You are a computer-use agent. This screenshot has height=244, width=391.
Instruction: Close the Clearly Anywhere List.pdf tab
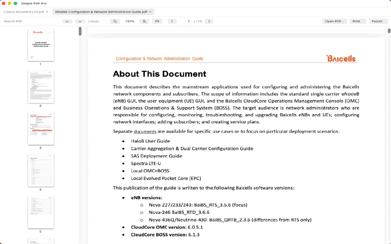pyautogui.click(x=47, y=12)
